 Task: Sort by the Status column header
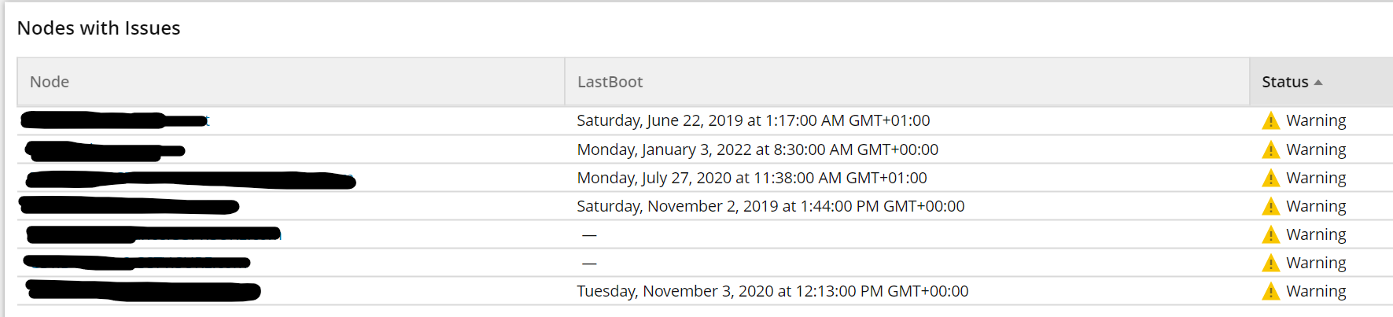[1285, 82]
